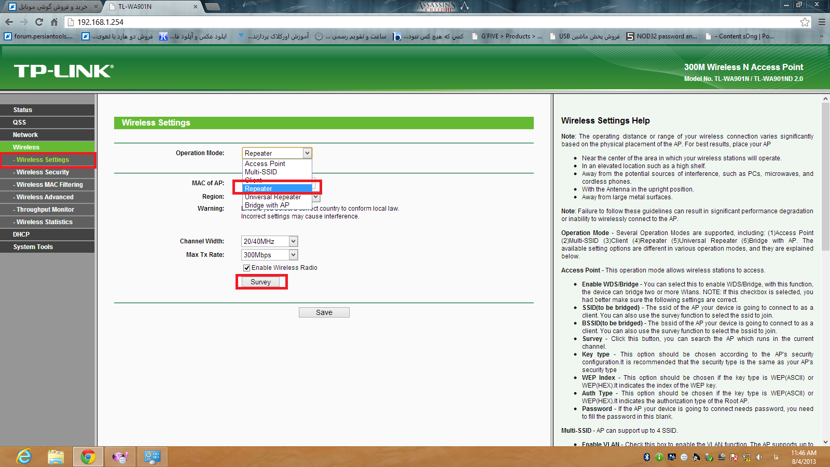Go to Wireless Advanced page

(47, 197)
